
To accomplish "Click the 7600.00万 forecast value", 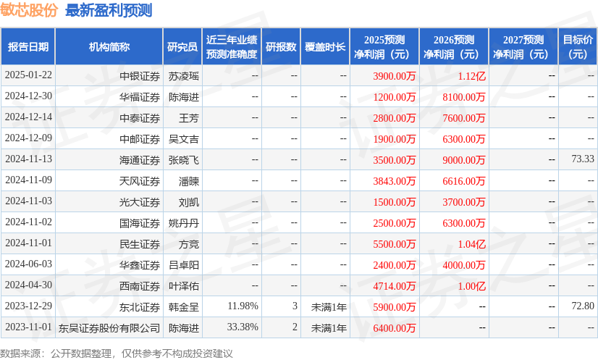I will click(x=464, y=118).
